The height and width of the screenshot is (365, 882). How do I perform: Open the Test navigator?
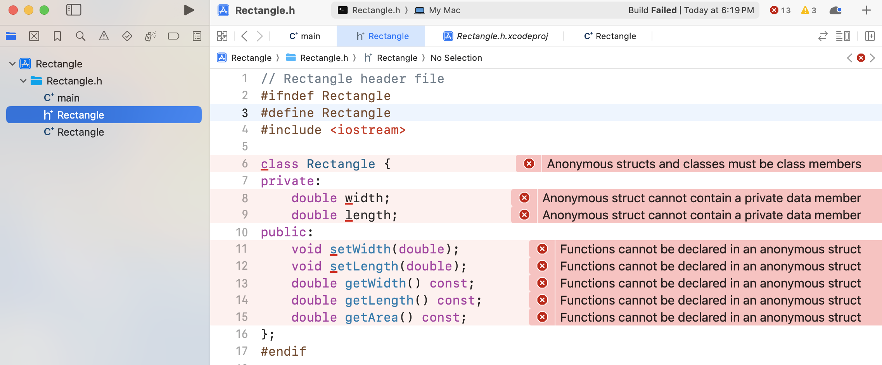pos(127,36)
